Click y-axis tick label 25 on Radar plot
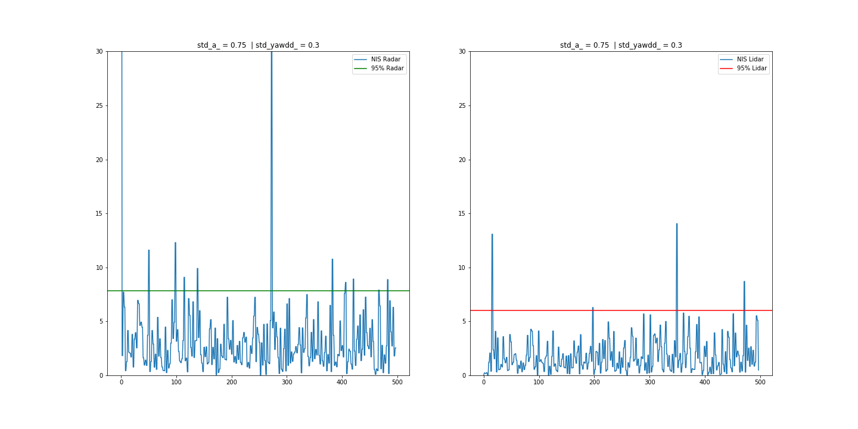Screen dimensions: 858x429 tap(100, 106)
